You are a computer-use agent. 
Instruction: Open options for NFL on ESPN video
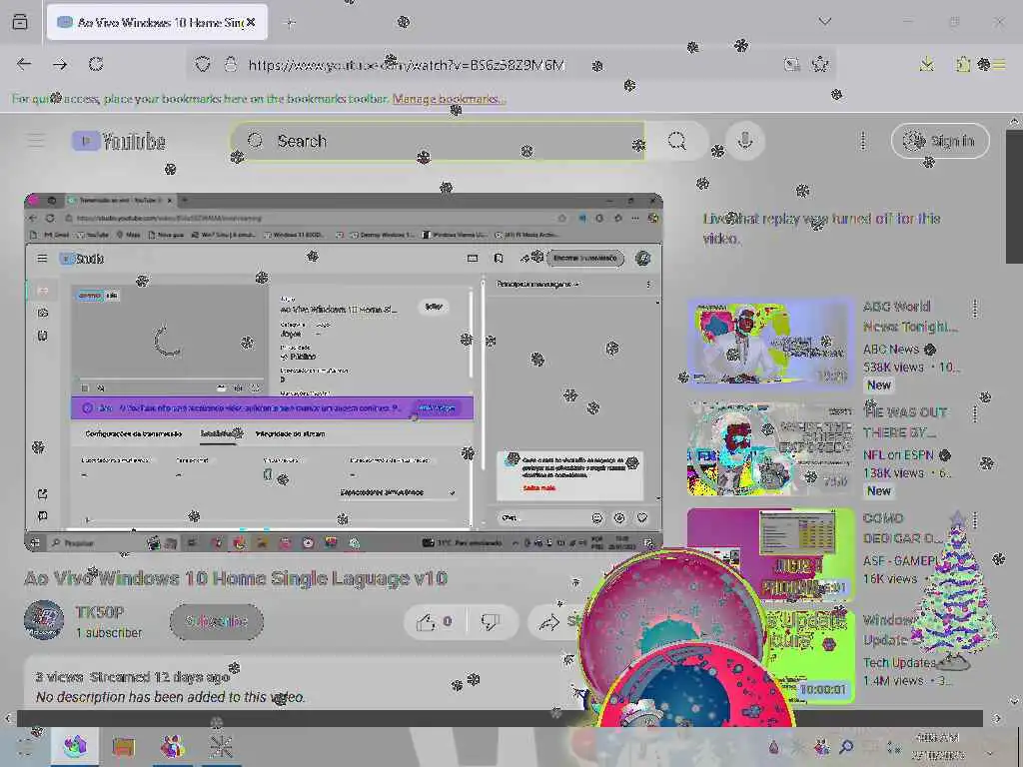[975, 413]
